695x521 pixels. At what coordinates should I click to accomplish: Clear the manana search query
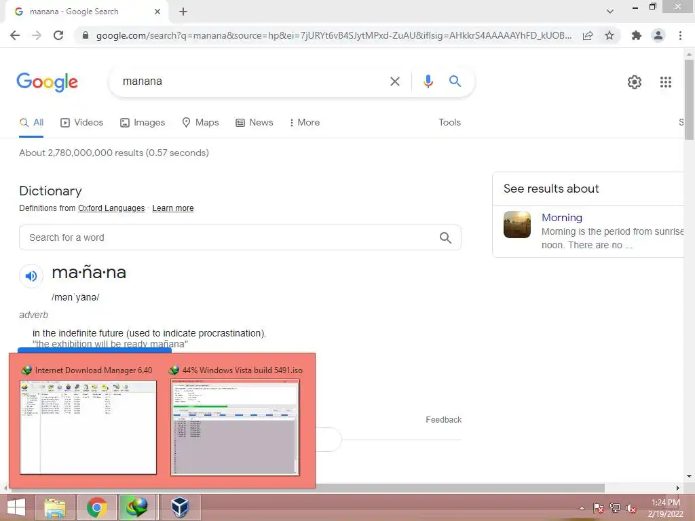(x=394, y=81)
